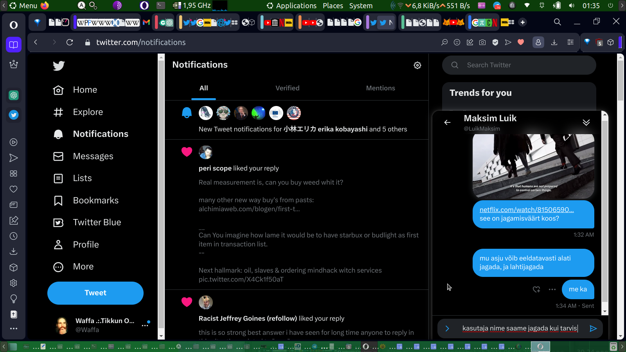The width and height of the screenshot is (626, 352).
Task: Switch to the Mentions tab
Action: pos(380,88)
